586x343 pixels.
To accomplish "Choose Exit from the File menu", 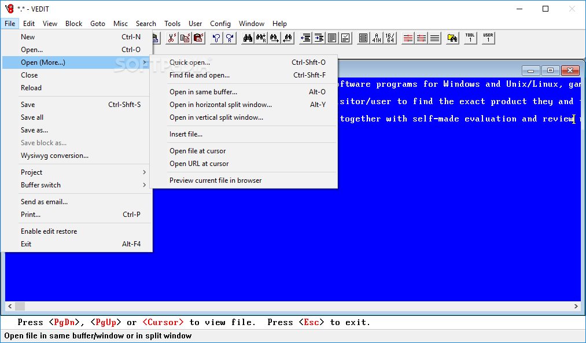I will (x=77, y=244).
